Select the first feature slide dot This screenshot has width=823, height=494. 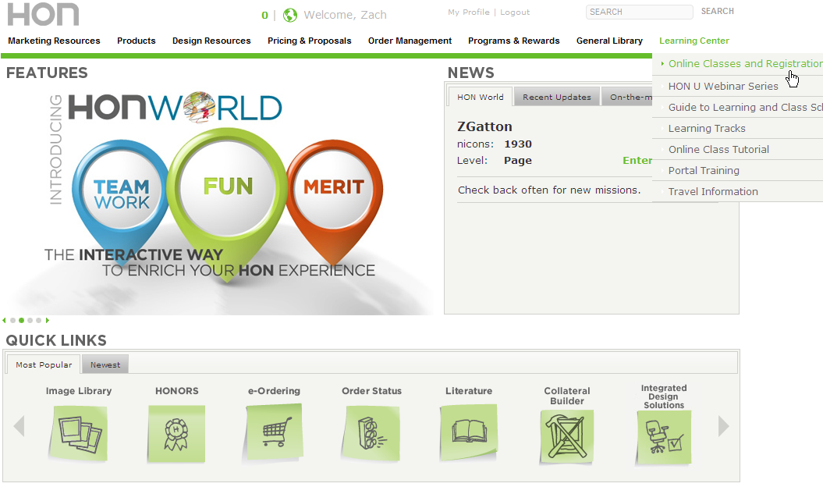pyautogui.click(x=12, y=320)
